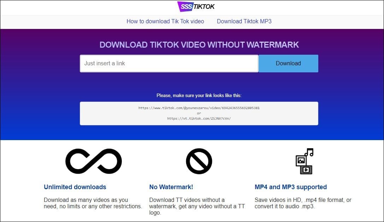Click the no-watermark prohibition circle icon
Viewport: 384px width, 222px height.
coord(199,161)
